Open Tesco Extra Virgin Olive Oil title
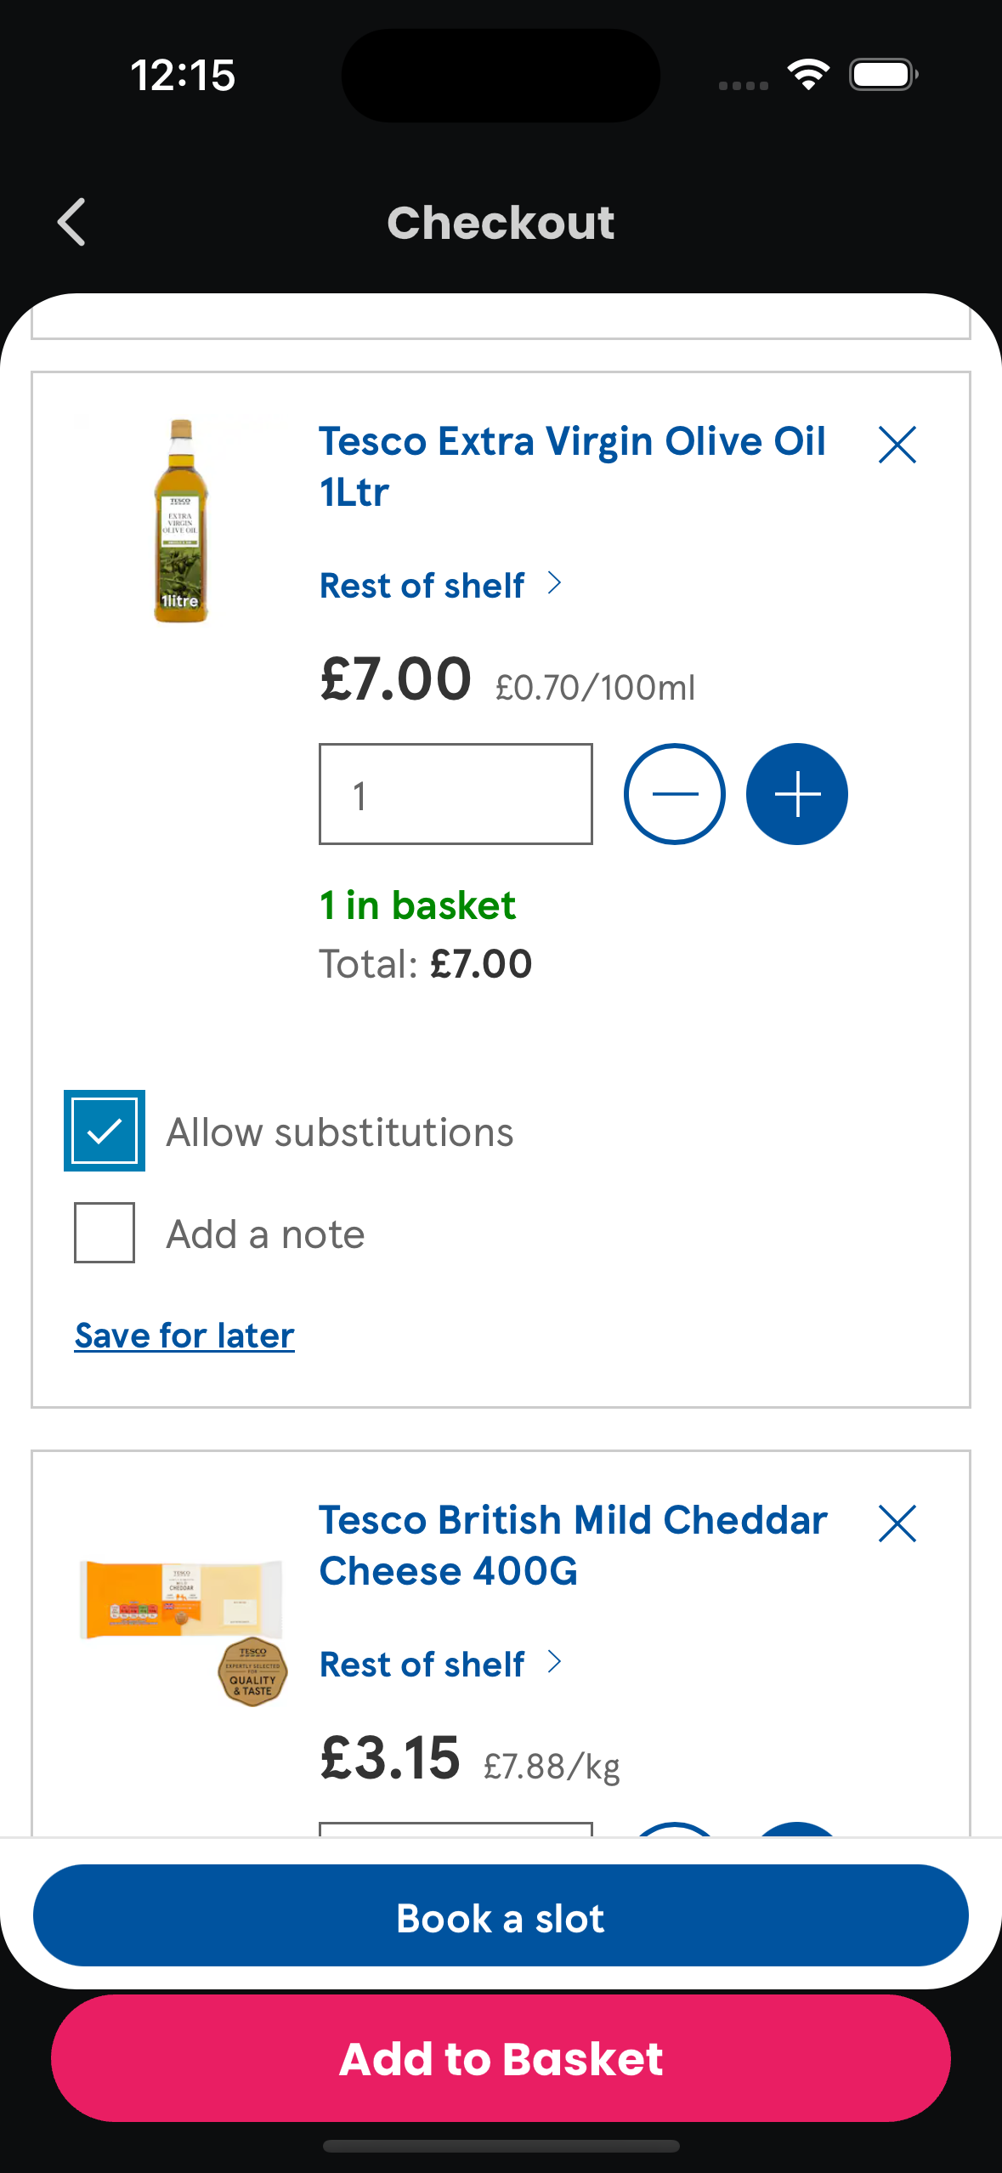 [572, 466]
